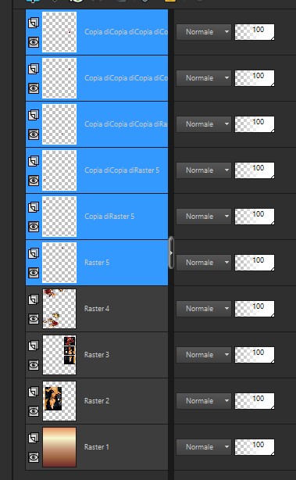Open blend mode dropdown for Copia diRaster 5

point(204,217)
